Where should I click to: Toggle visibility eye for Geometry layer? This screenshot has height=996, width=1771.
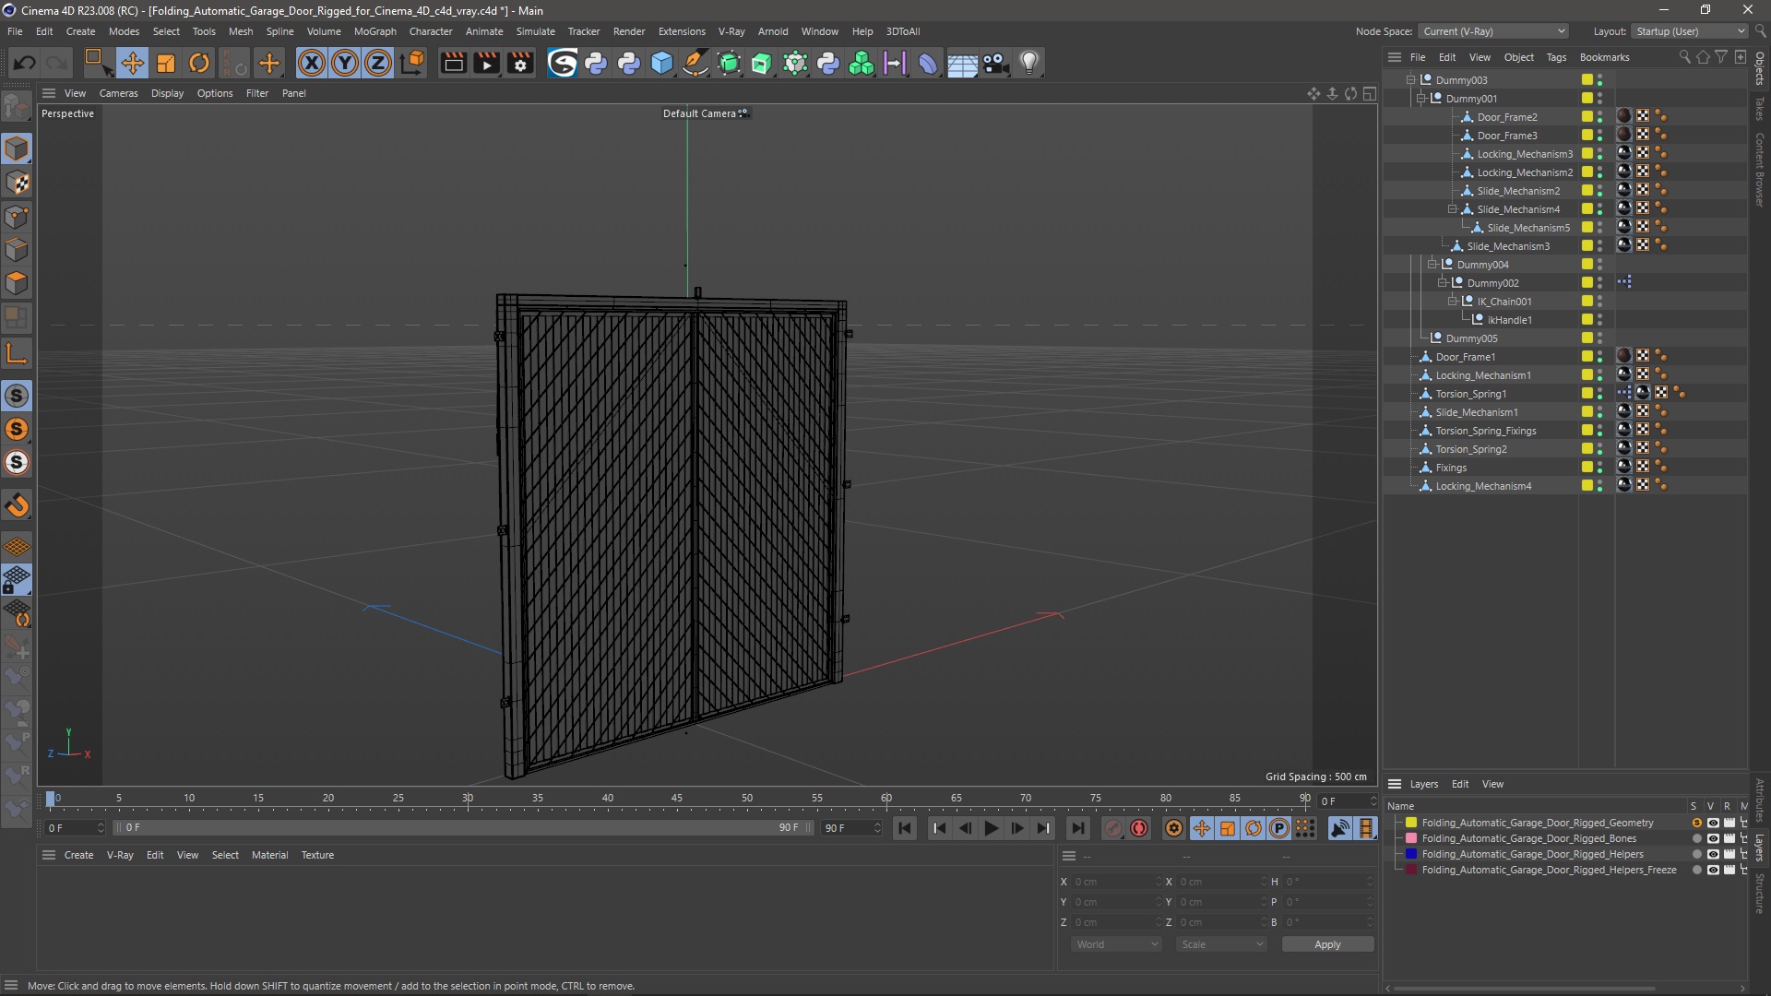[x=1713, y=823]
